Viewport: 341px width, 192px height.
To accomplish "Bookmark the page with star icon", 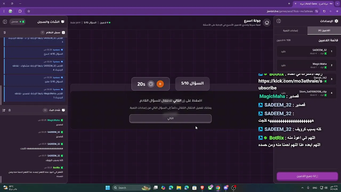I will point(29,11).
